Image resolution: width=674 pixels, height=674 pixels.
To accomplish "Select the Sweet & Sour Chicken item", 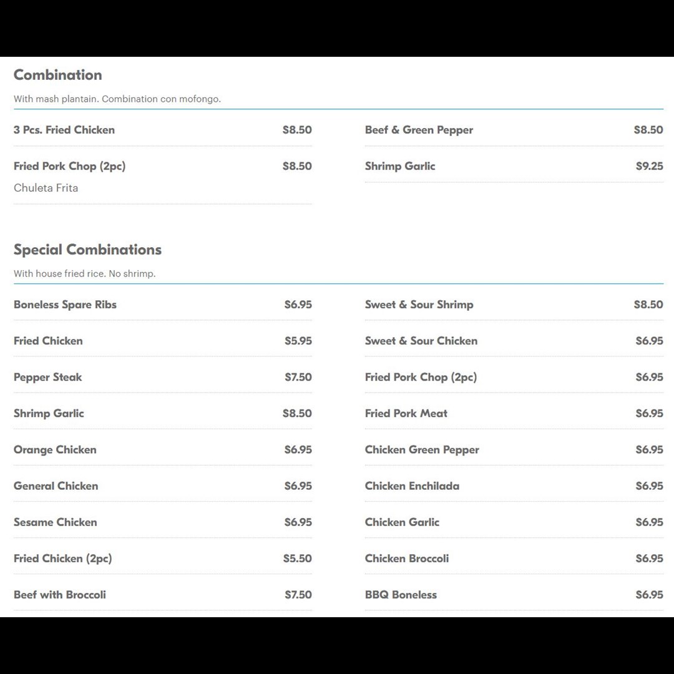I will click(514, 341).
